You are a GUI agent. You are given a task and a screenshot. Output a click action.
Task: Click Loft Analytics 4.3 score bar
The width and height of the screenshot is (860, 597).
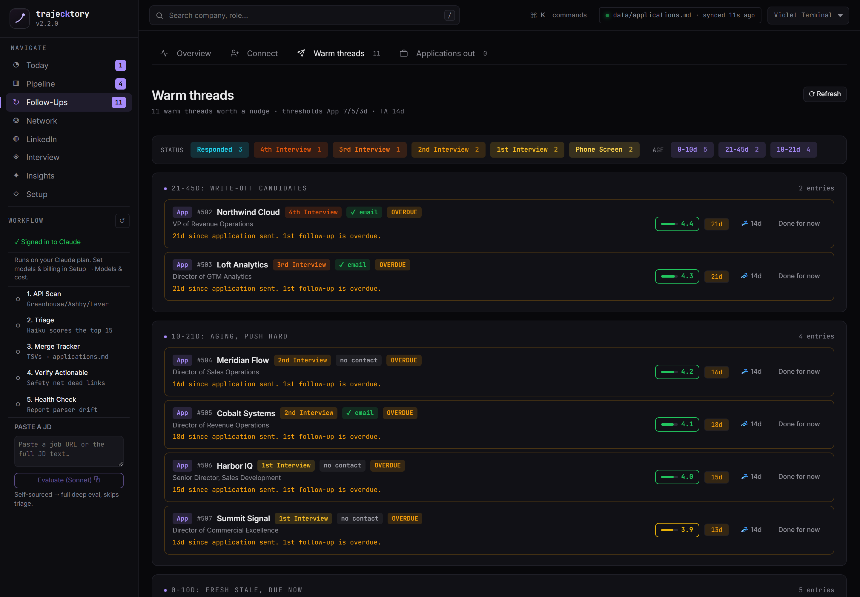(x=677, y=276)
